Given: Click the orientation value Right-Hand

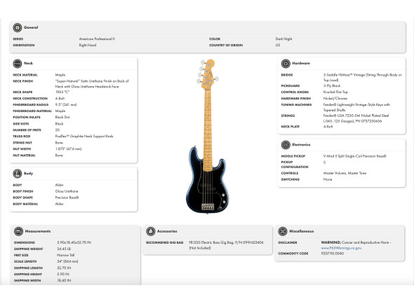Looking at the screenshot, I should tap(88, 45).
